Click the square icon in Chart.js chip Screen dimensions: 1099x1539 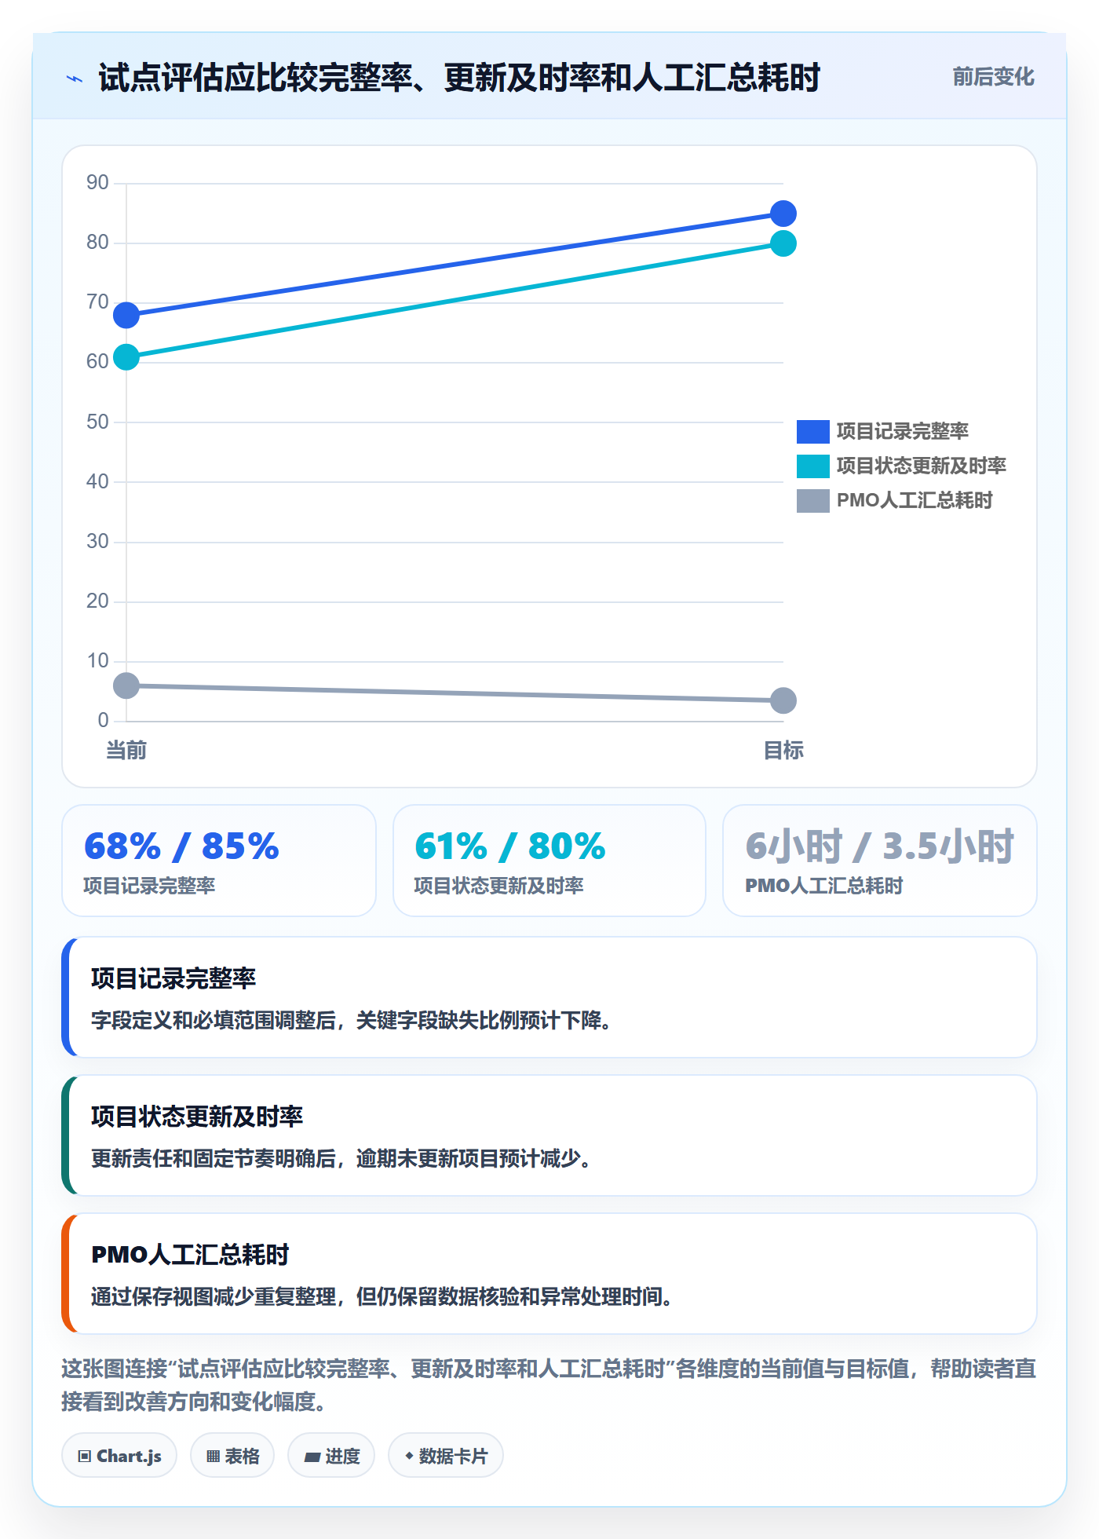click(x=84, y=1457)
